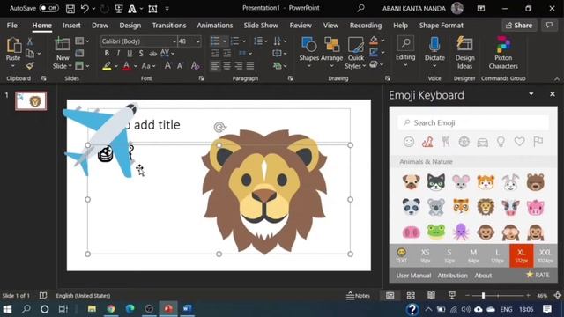This screenshot has width=564, height=317.
Task: Expand the New Slide dropdown arrow
Action: pyautogui.click(x=70, y=66)
